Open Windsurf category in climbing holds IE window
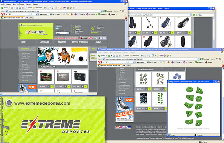Viewport: 224px width, 143px height. pos(122,91)
